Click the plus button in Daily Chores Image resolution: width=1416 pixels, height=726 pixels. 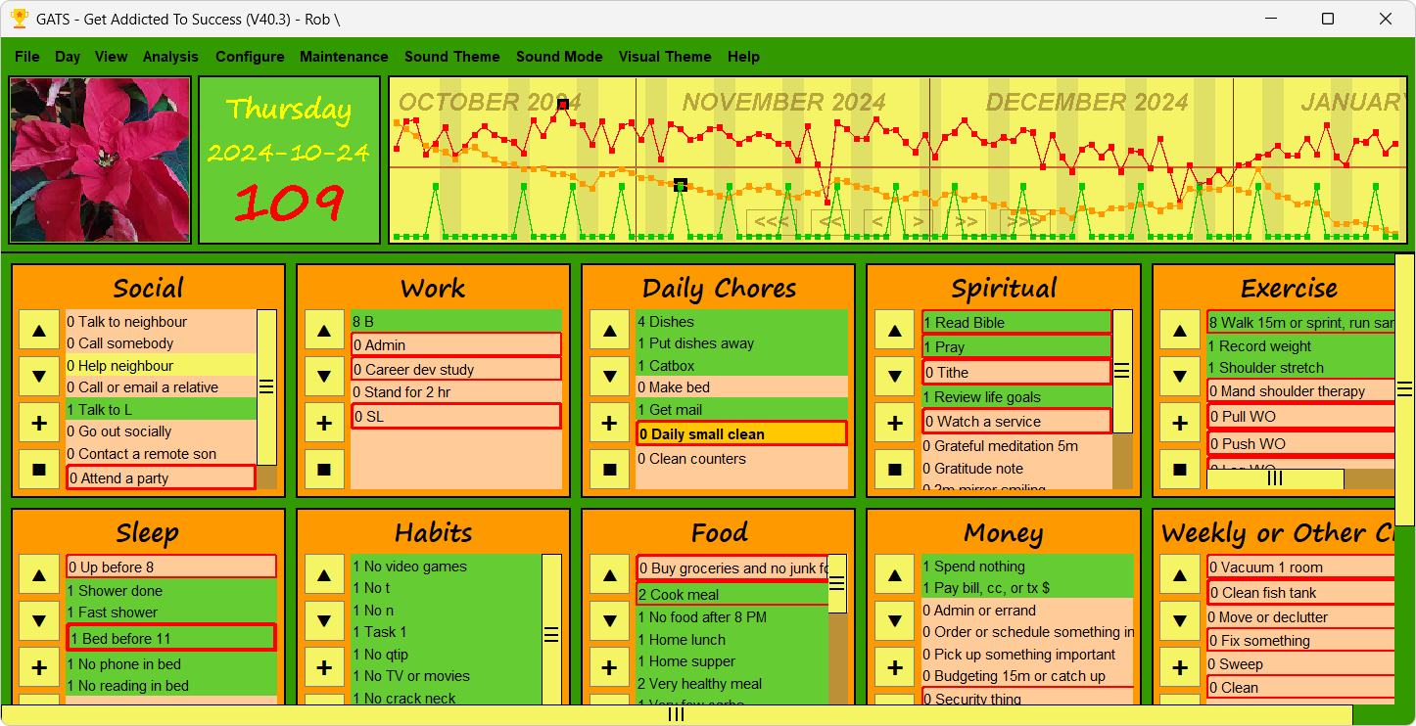point(609,424)
